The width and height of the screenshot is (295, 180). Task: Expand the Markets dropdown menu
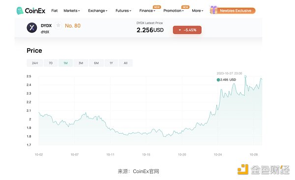pyautogui.click(x=72, y=11)
